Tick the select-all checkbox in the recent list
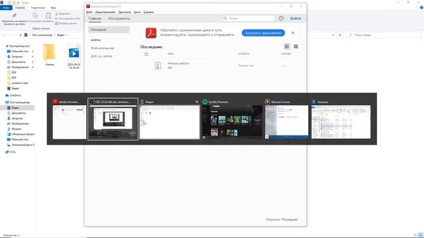Image resolution: width=424 pixels, height=238 pixels. [146, 54]
